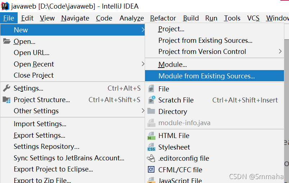Open the View menu
The width and height of the screenshot is (289, 183).
click(x=47, y=18)
